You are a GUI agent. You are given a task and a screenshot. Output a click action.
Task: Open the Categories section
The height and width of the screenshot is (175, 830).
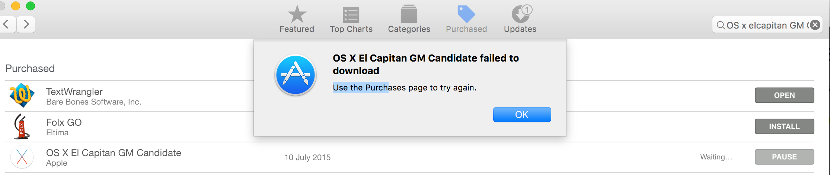tap(409, 19)
